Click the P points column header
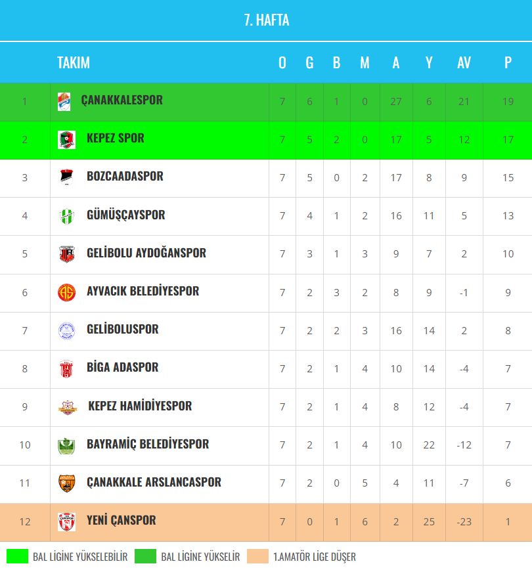This screenshot has height=568, width=532. pos(508,63)
